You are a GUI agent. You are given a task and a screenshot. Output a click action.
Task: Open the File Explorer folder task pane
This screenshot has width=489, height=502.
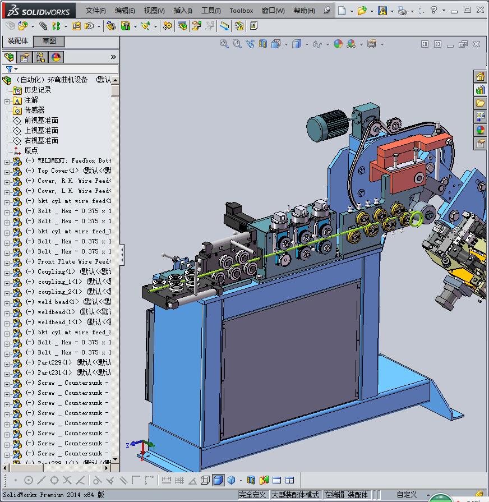(x=480, y=103)
